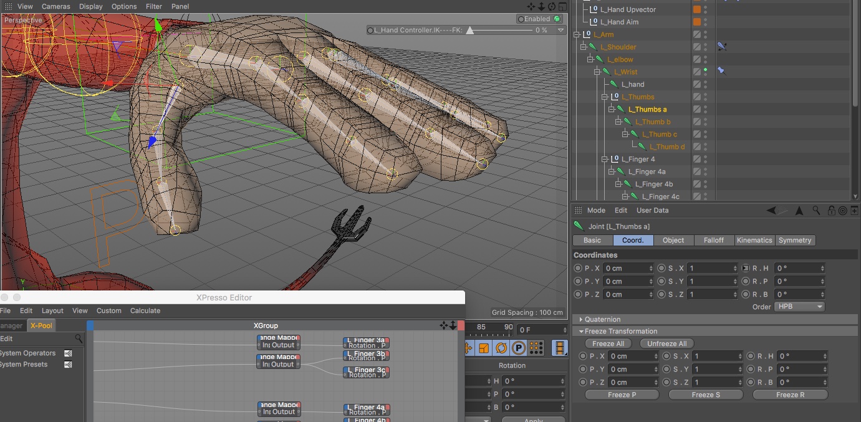The height and width of the screenshot is (422, 861).
Task: Click the parameter 'P' record icon
Action: [x=518, y=348]
